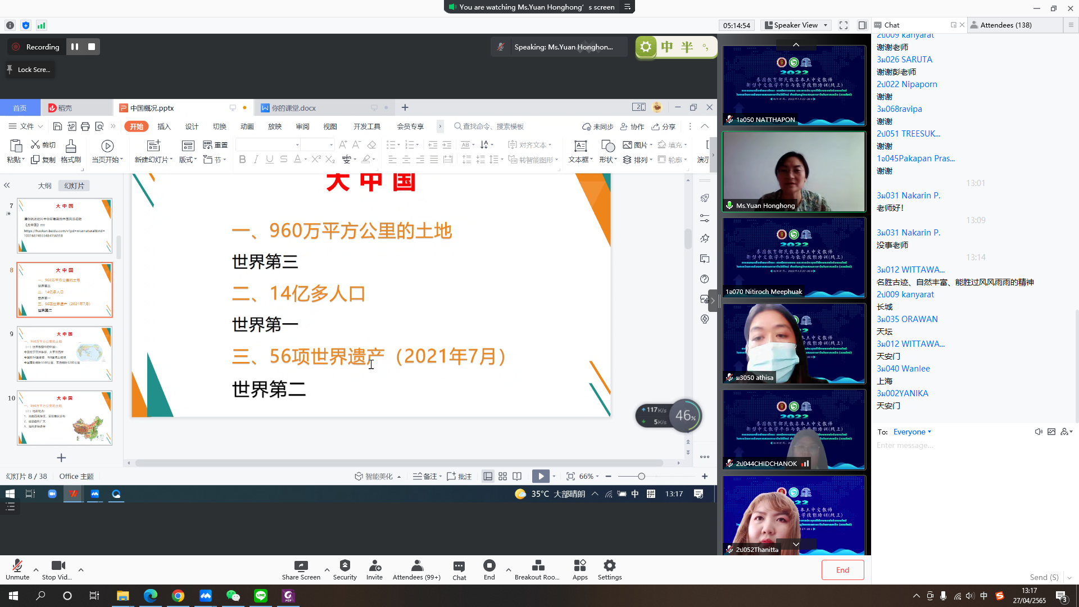
Task: Open the 放映 ribbon tab
Action: 275,126
